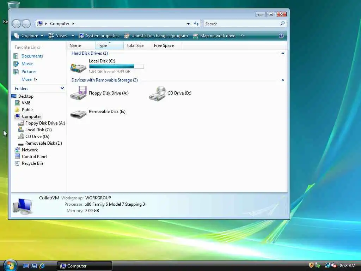The width and height of the screenshot is (361, 271).
Task: Sort by the Name column header
Action: [x=81, y=46]
